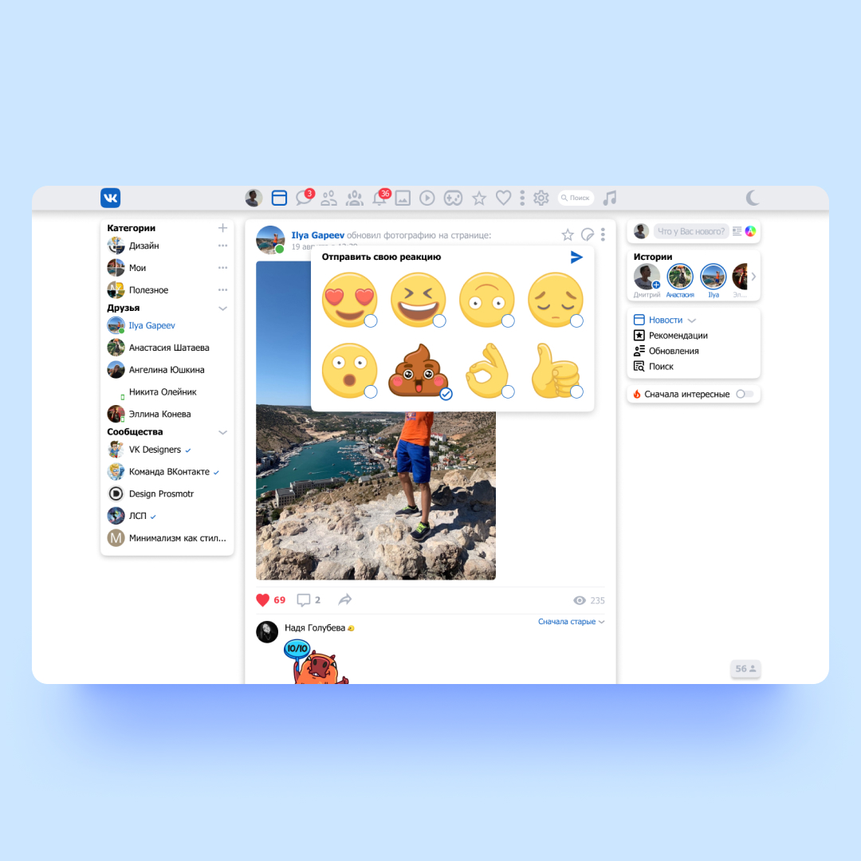Collapse the Сообщества section

click(222, 432)
